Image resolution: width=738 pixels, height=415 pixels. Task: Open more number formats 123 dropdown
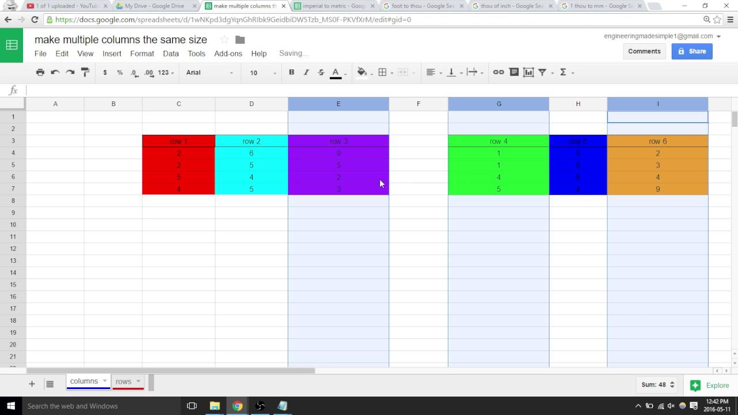tap(166, 73)
